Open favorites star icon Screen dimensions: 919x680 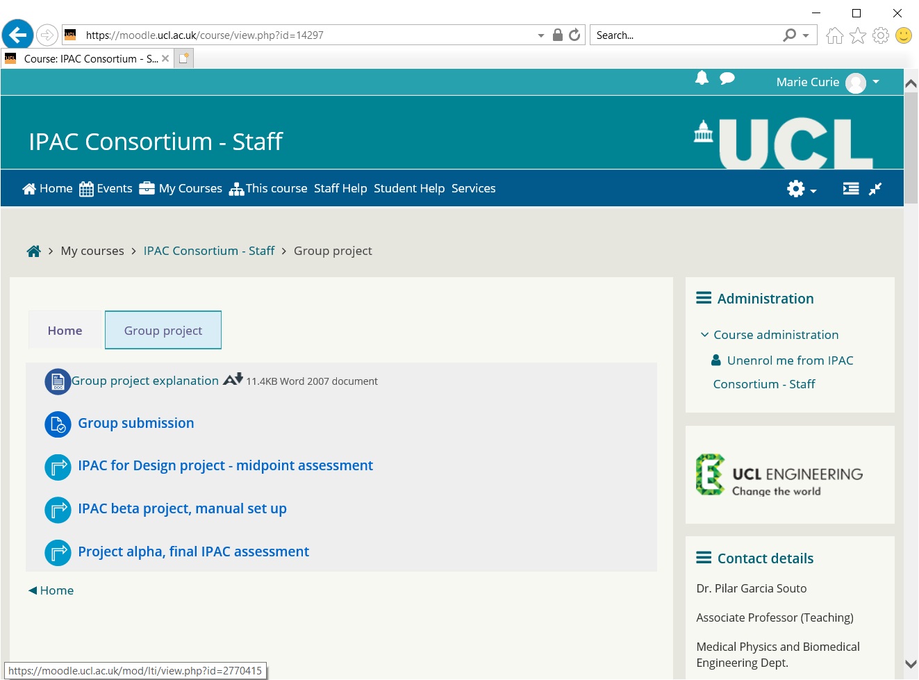coord(858,35)
